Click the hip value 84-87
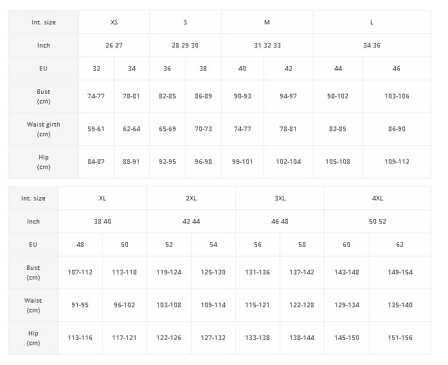Image resolution: width=448 pixels, height=365 pixels. [96, 162]
